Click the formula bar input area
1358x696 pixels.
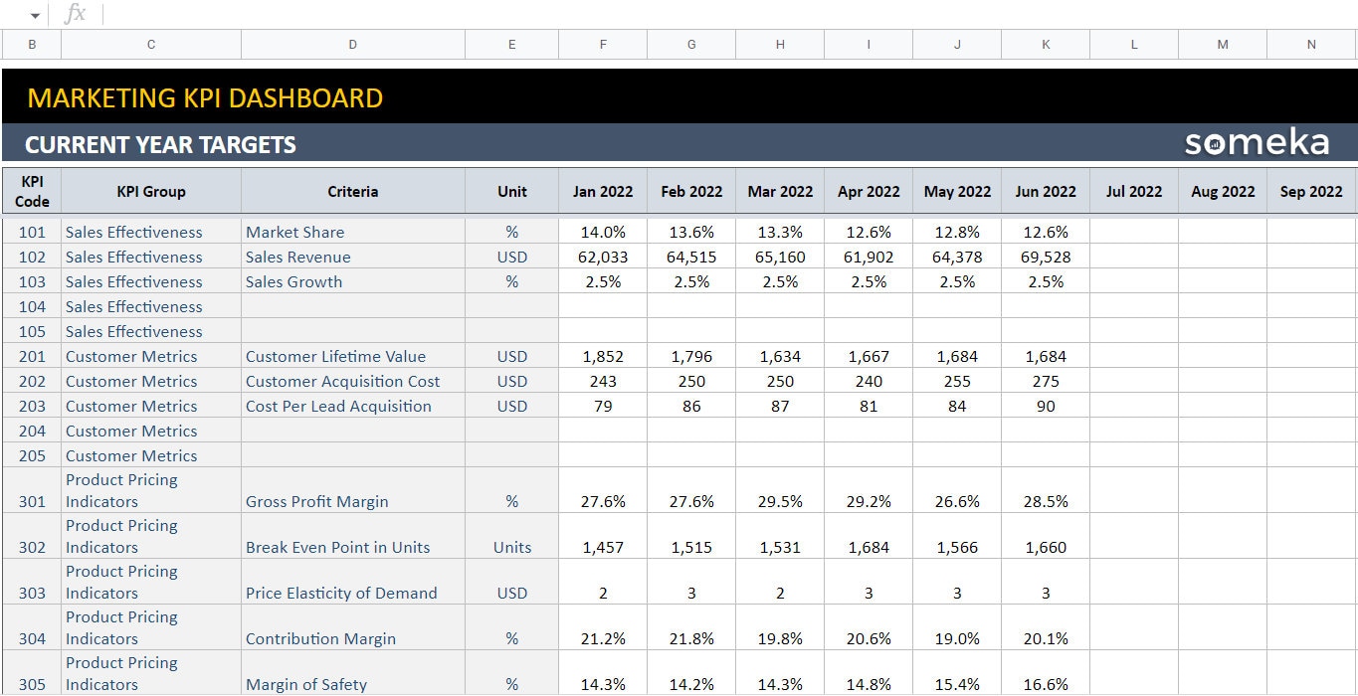pos(730,14)
